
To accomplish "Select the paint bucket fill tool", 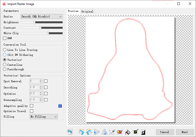I will 128,132.
